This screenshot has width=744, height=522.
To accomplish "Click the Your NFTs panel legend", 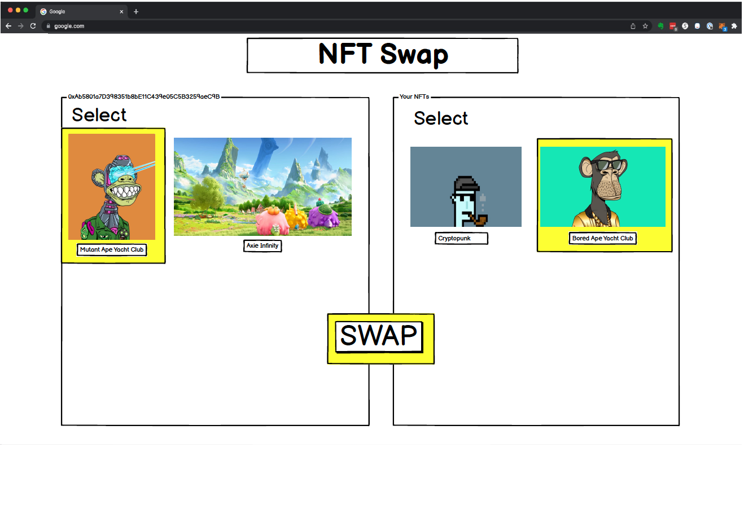I will coord(414,96).
